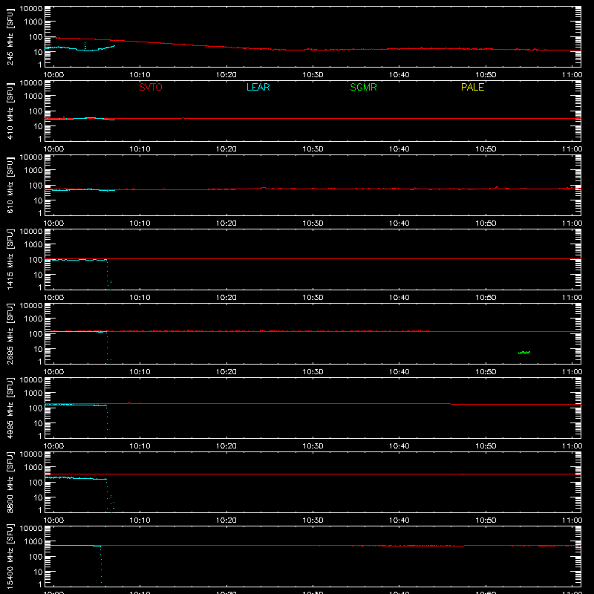Viewport: 594px width, 594px height.
Task: Click 10:20 time tick below the 1415 MHz panel
Action: pyautogui.click(x=226, y=298)
